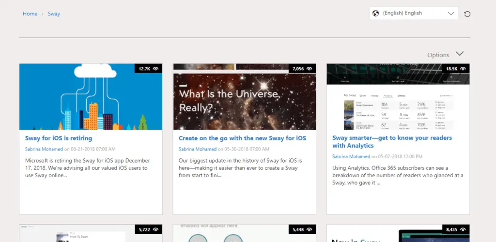Open 'Sway for iOS is retiring' article
Screen dimensions: 496x242
tap(59, 138)
